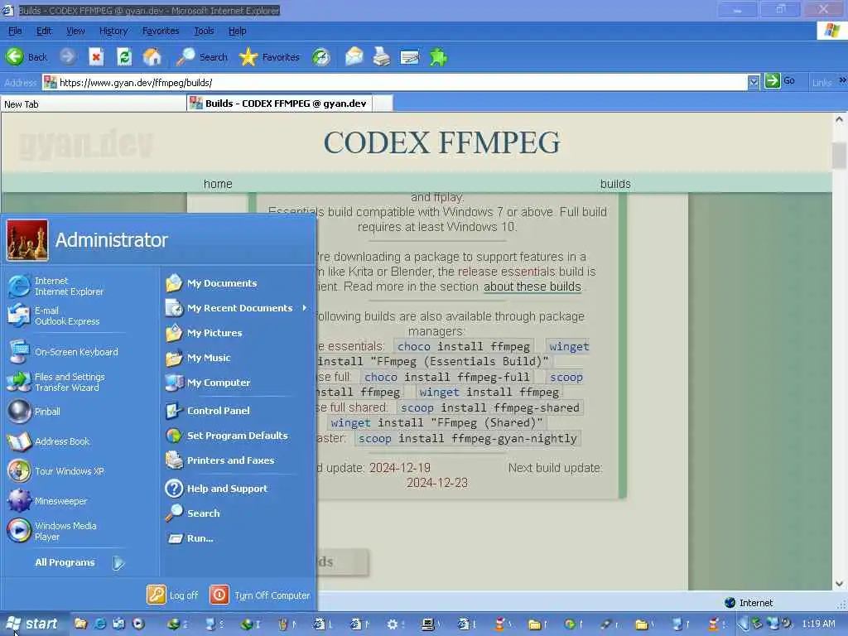Open the Search pane from the toolbar
848x636 pixels.
coord(202,57)
